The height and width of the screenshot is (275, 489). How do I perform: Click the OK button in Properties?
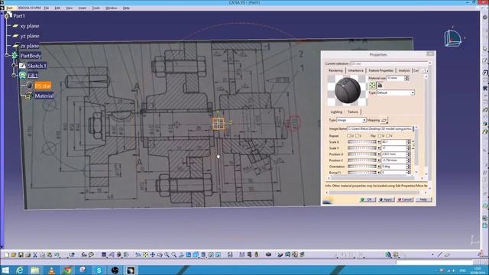coord(368,199)
